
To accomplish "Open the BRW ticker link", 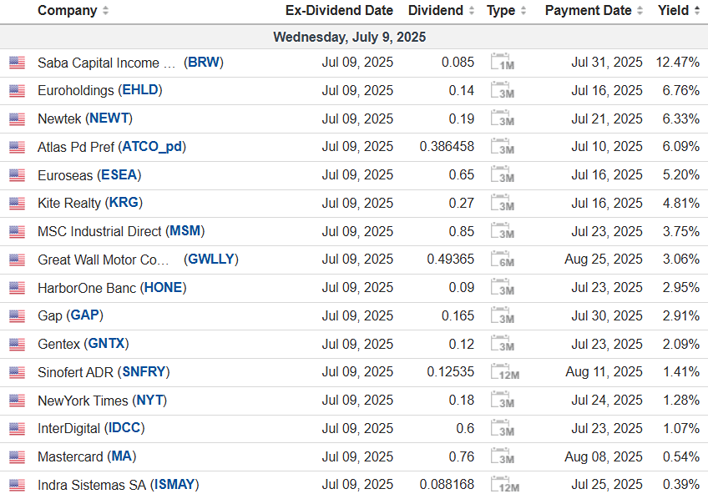I will coord(204,62).
